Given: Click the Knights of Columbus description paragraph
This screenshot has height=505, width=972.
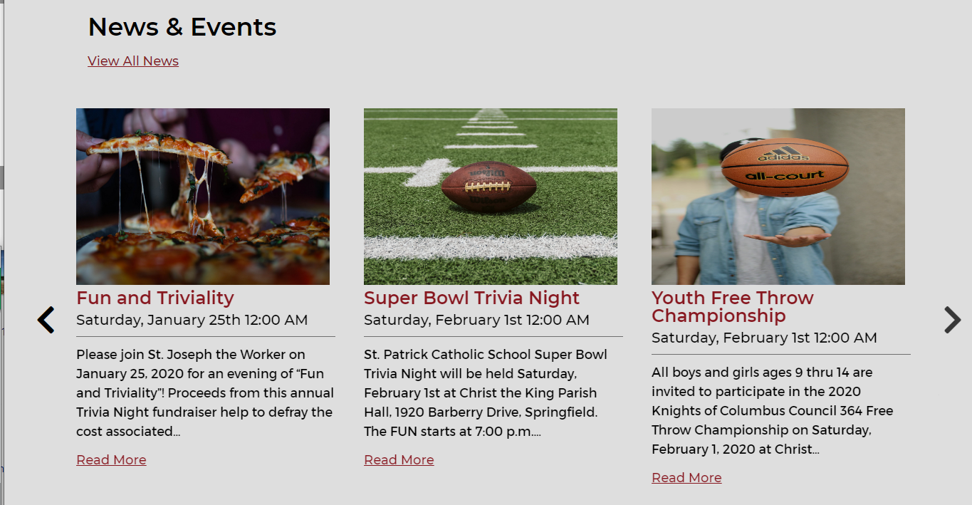Looking at the screenshot, I should 773,410.
